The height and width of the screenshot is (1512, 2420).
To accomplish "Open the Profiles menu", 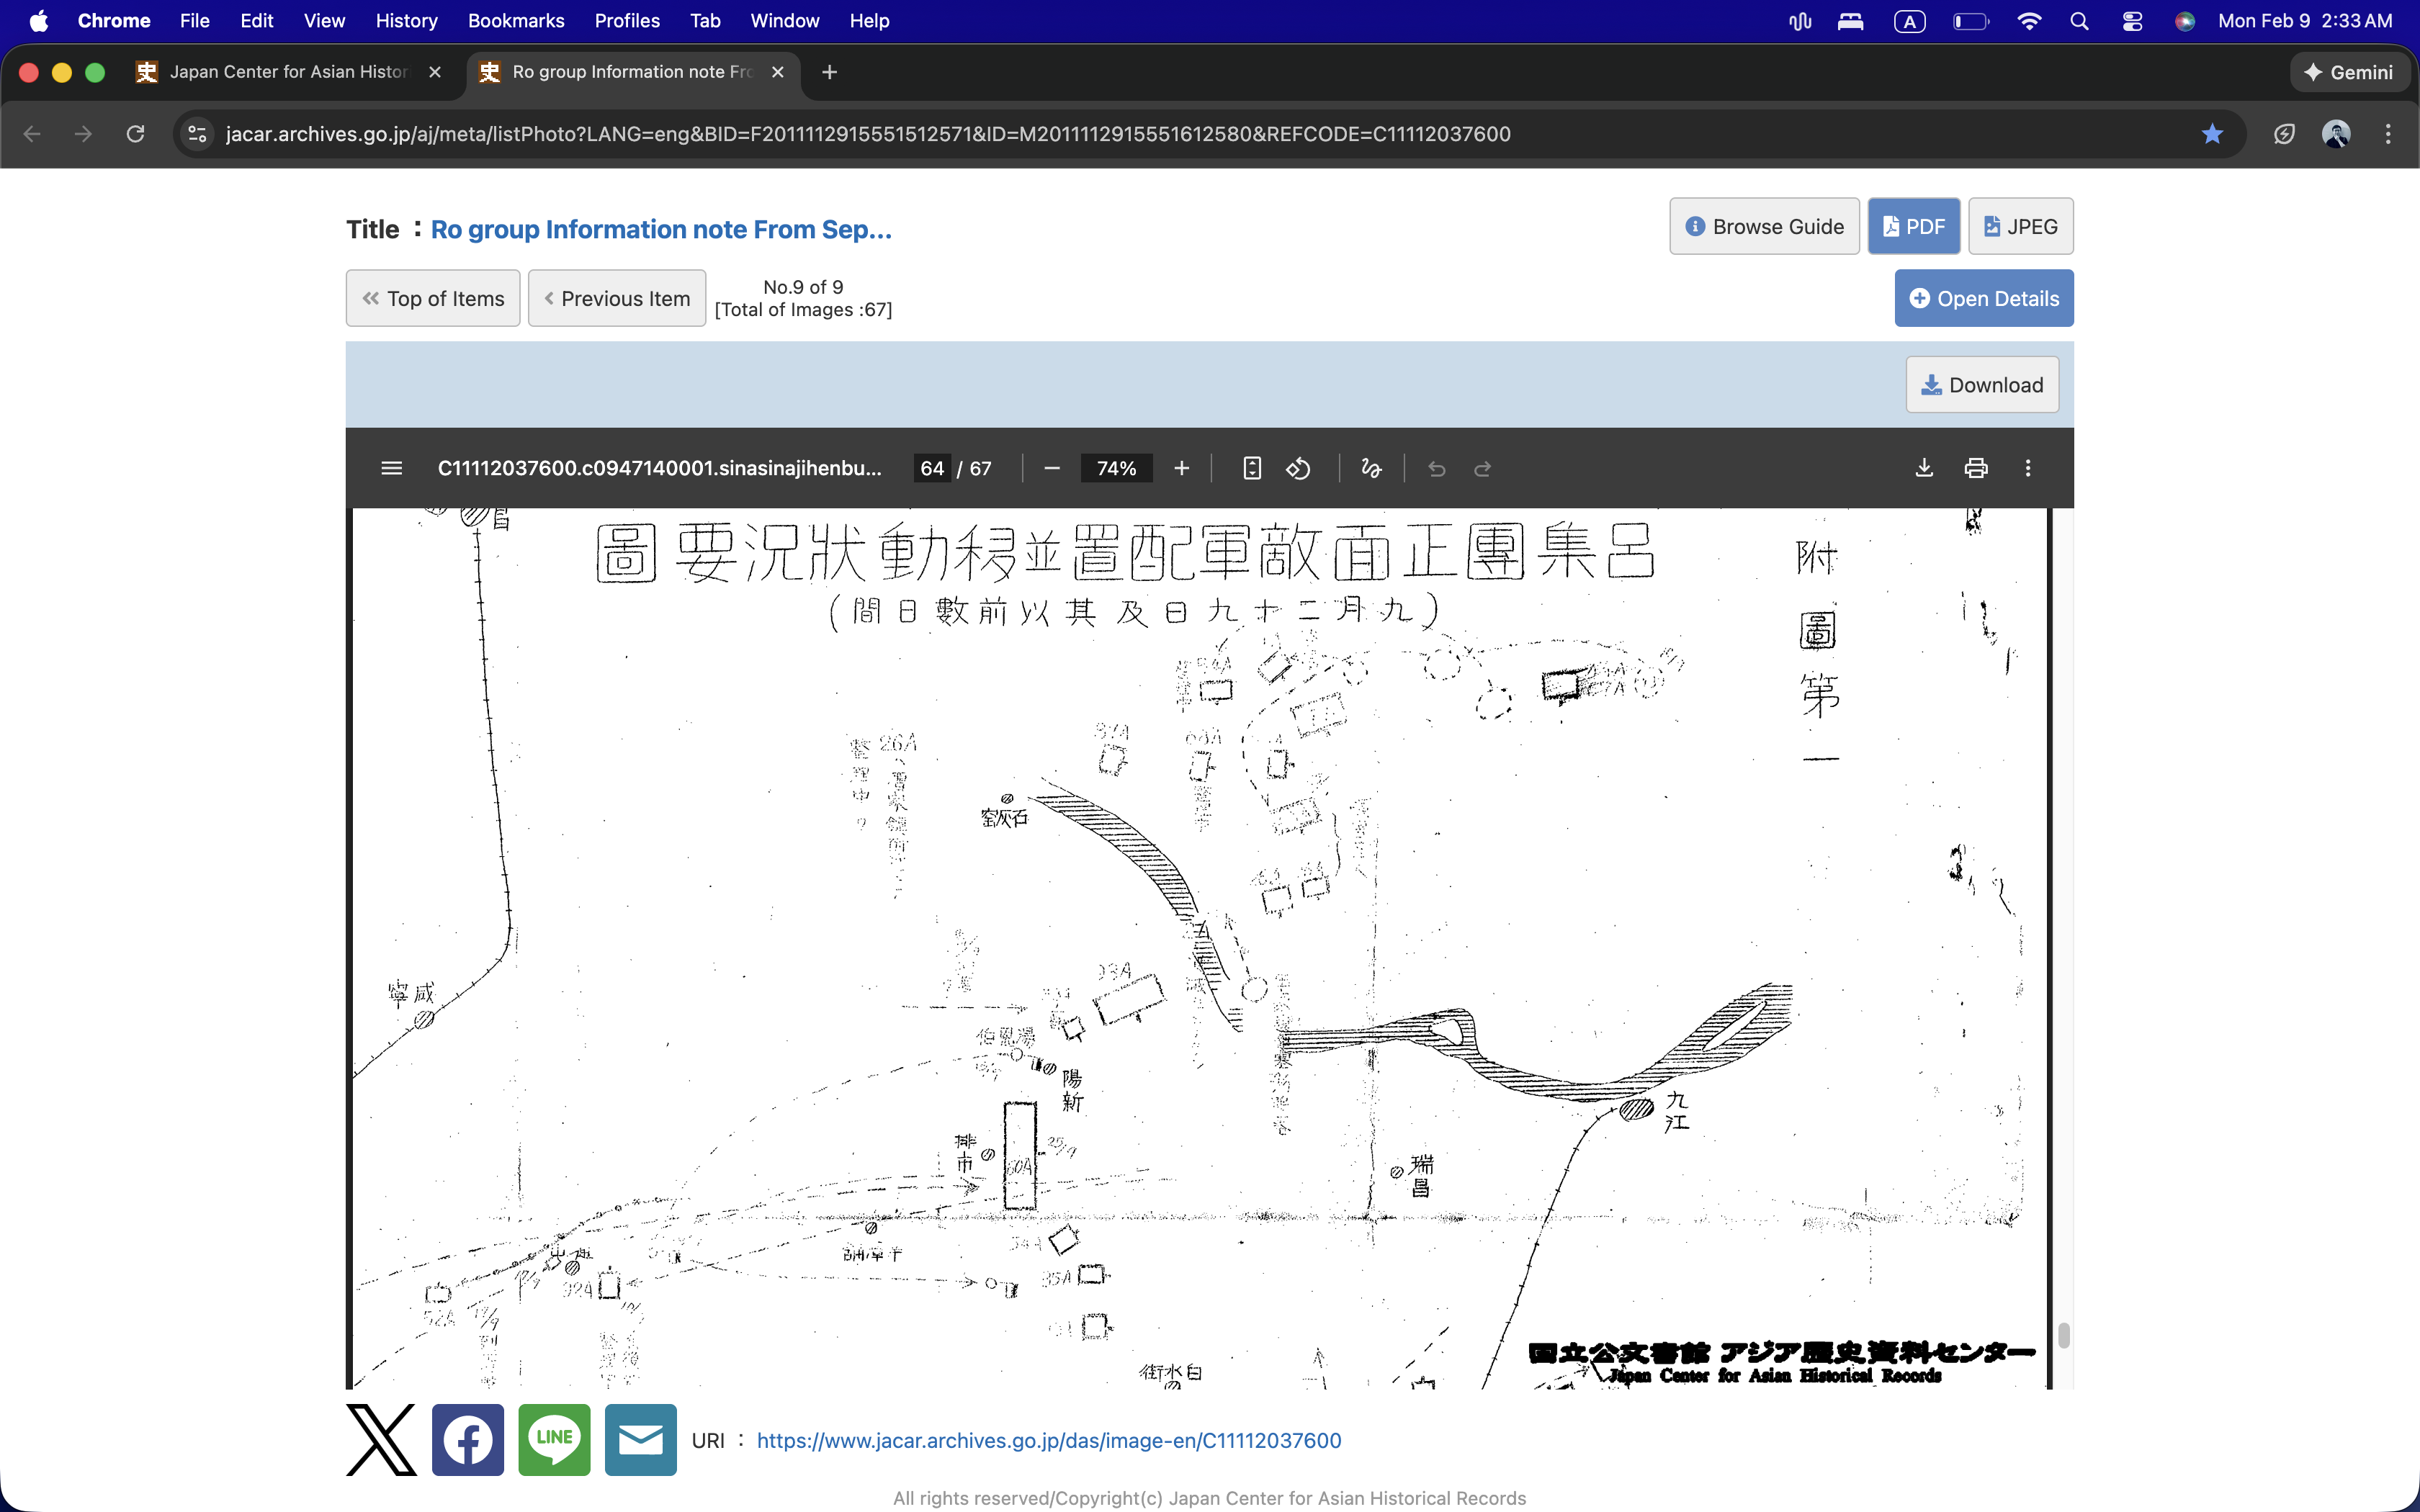I will 627,21.
